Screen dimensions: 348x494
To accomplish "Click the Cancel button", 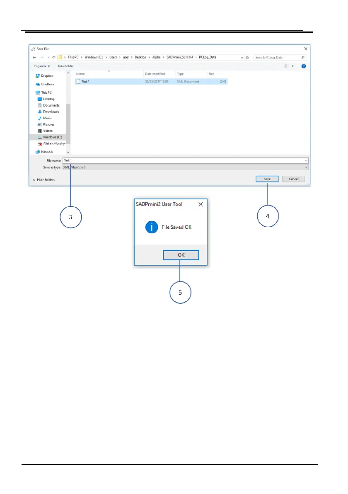I will tap(293, 179).
